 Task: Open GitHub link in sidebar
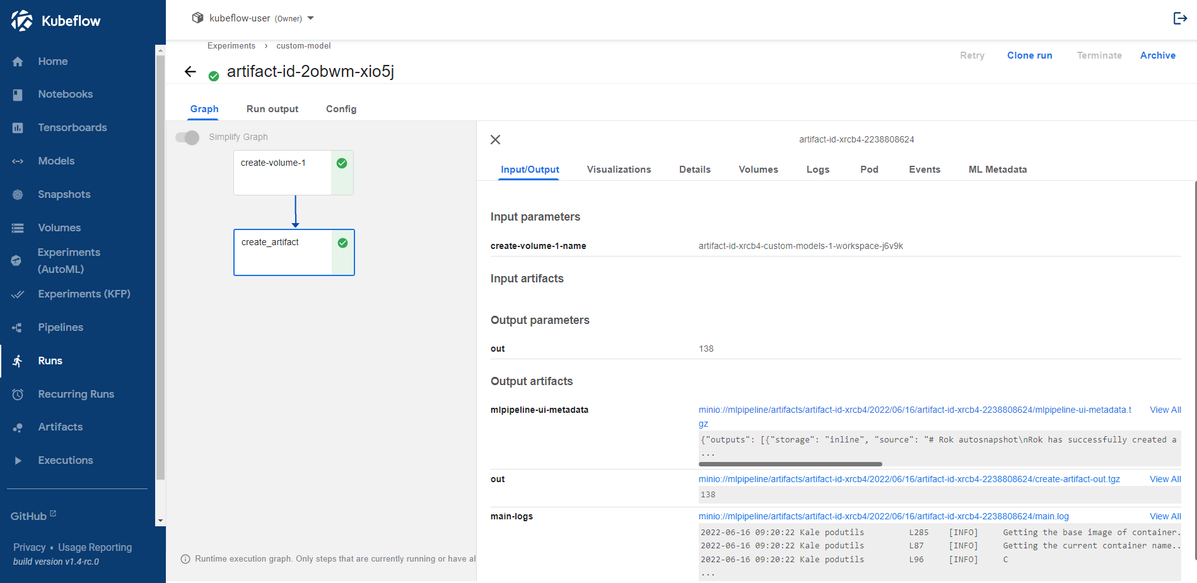[x=33, y=516]
